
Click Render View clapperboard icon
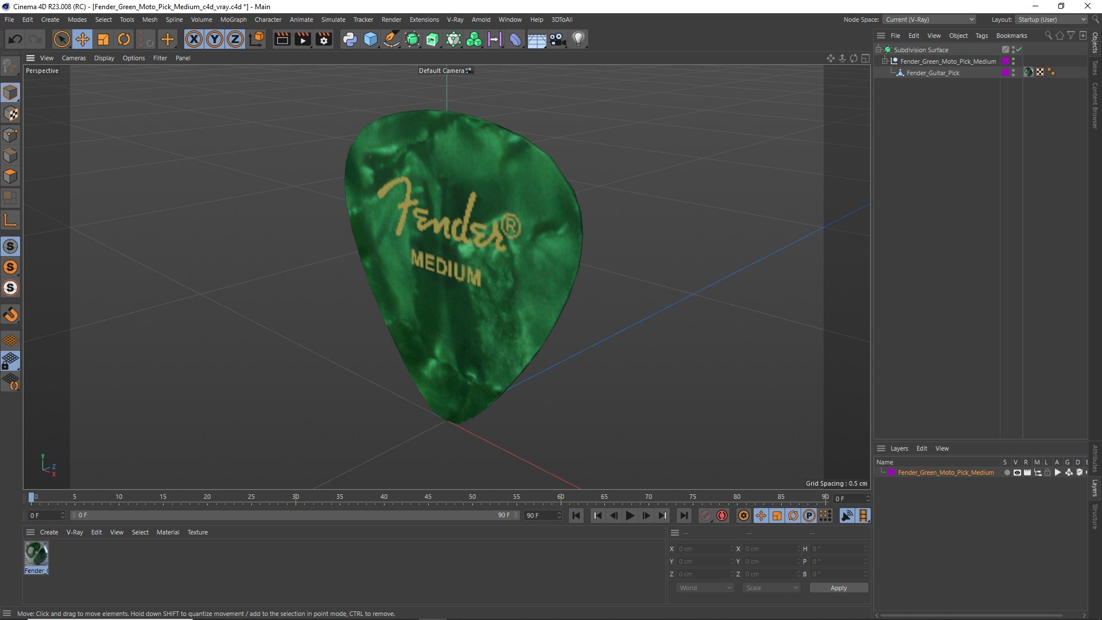point(282,39)
